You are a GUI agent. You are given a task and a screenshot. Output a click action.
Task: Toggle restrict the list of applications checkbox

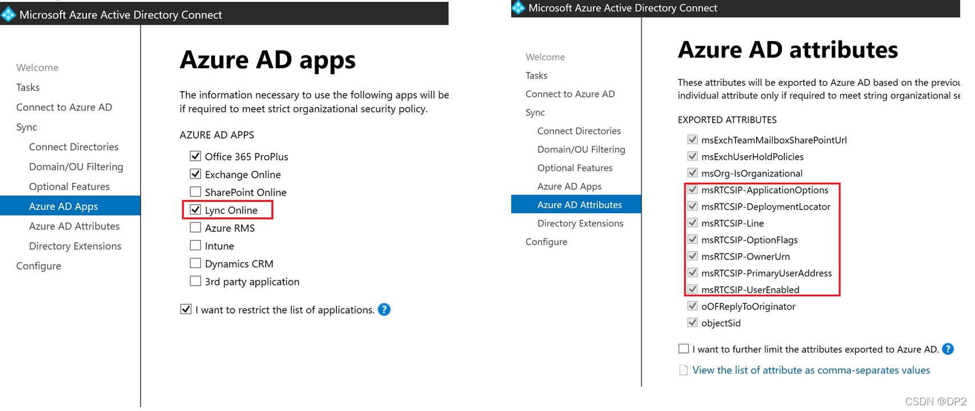pos(186,310)
